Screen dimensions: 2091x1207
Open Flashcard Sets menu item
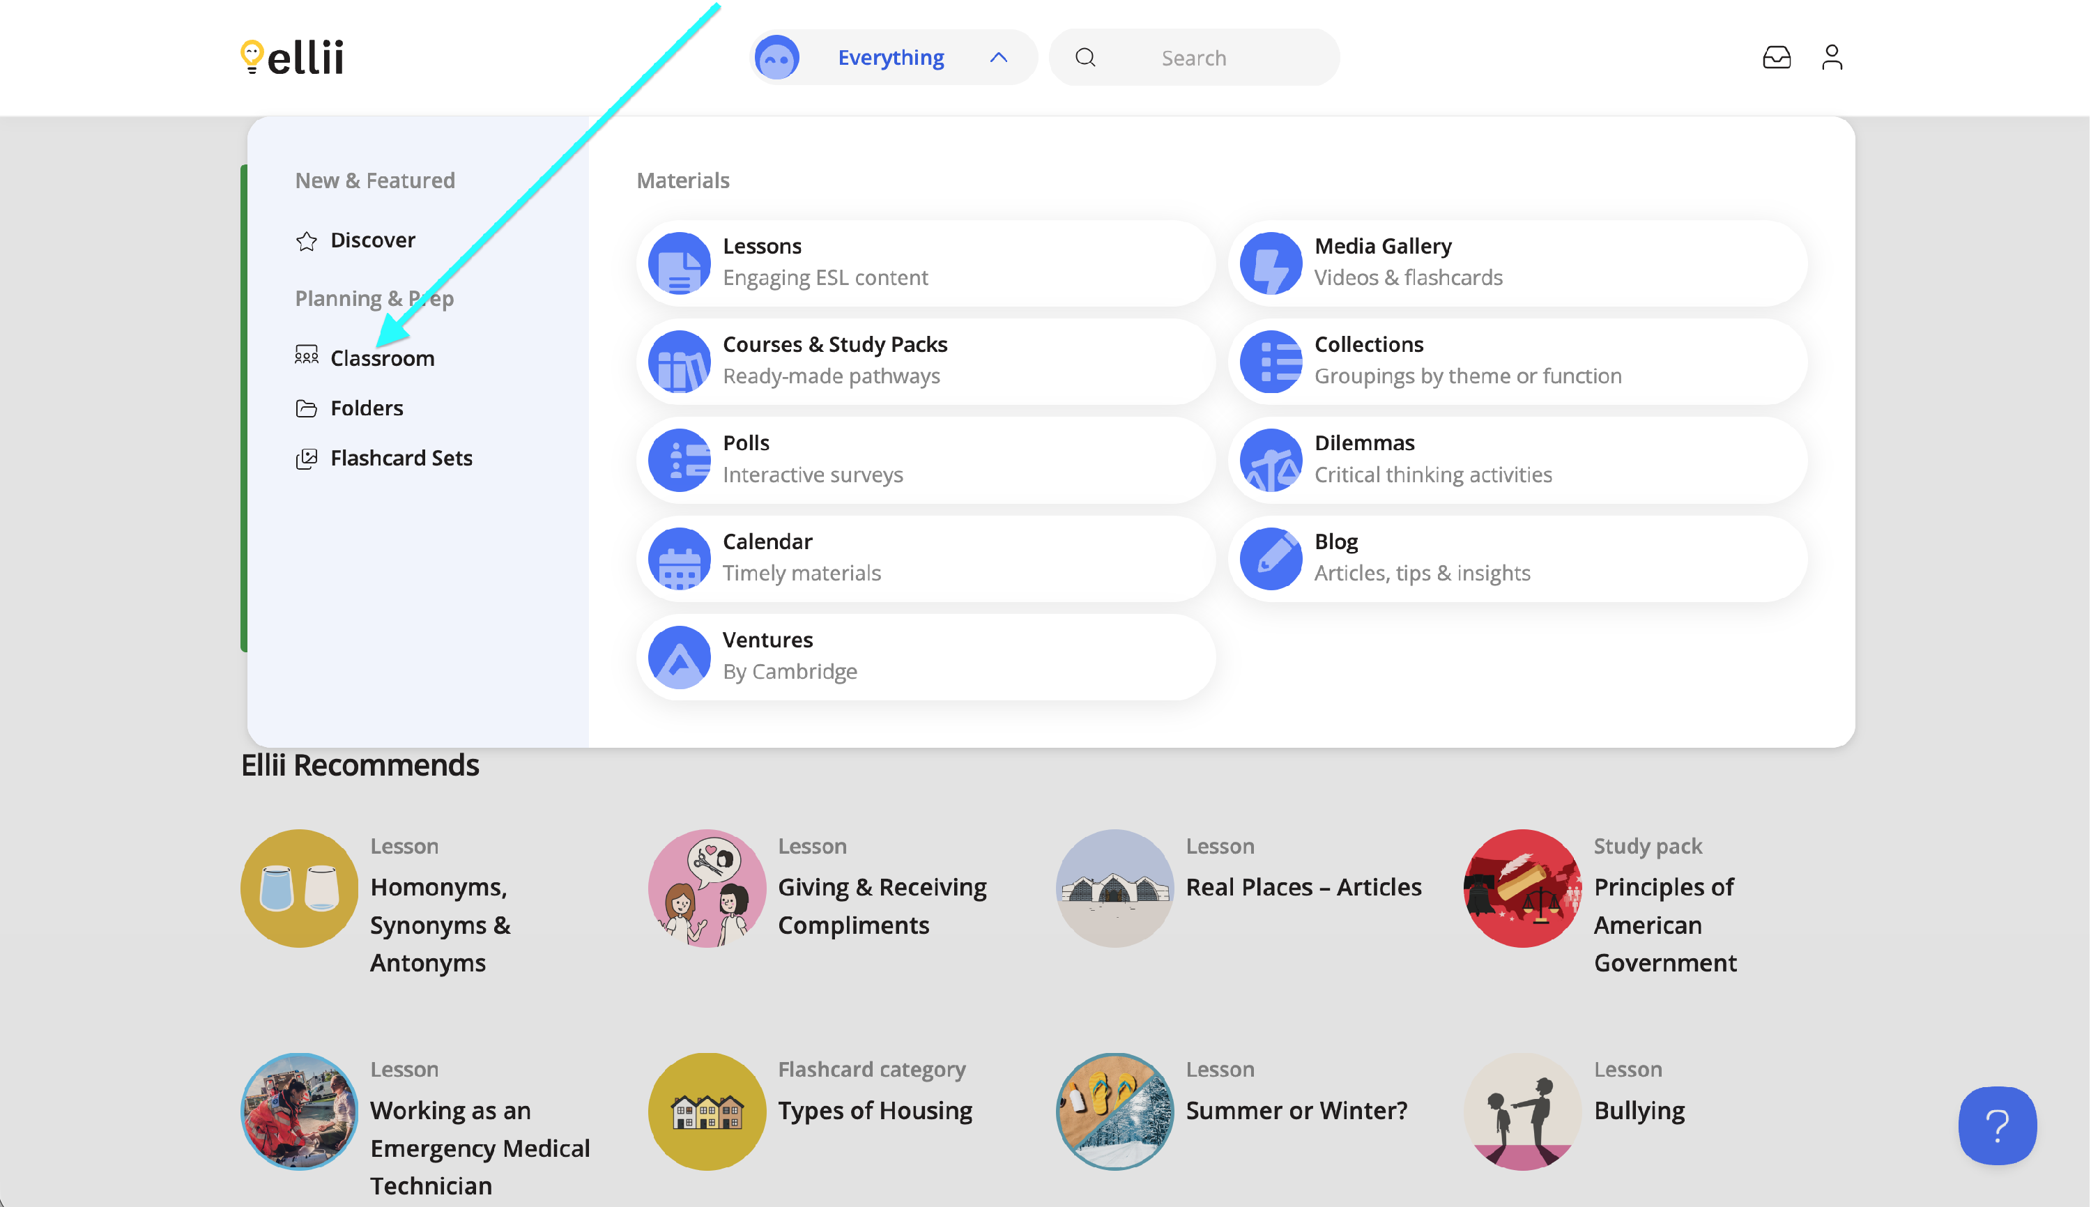pos(401,458)
